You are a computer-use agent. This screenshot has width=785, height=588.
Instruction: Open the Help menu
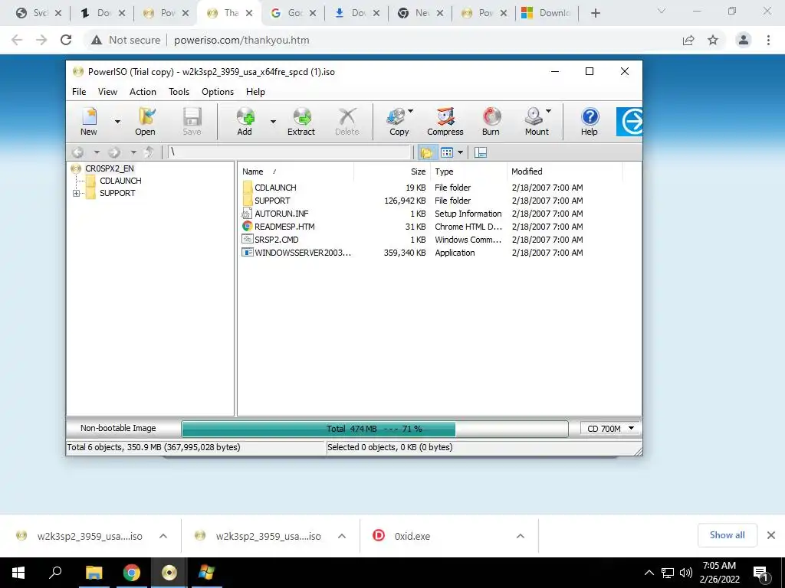point(255,92)
